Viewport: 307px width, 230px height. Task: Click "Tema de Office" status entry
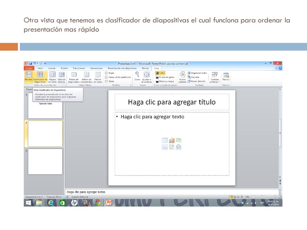(x=54, y=197)
